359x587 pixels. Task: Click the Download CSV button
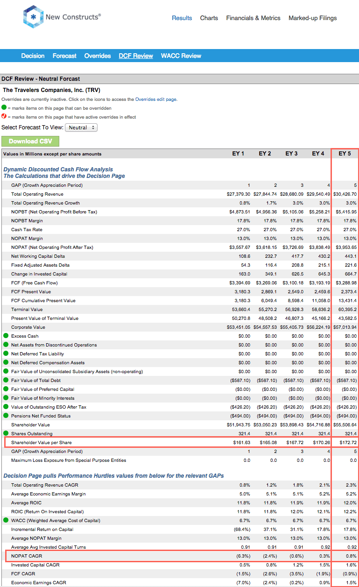(x=30, y=141)
